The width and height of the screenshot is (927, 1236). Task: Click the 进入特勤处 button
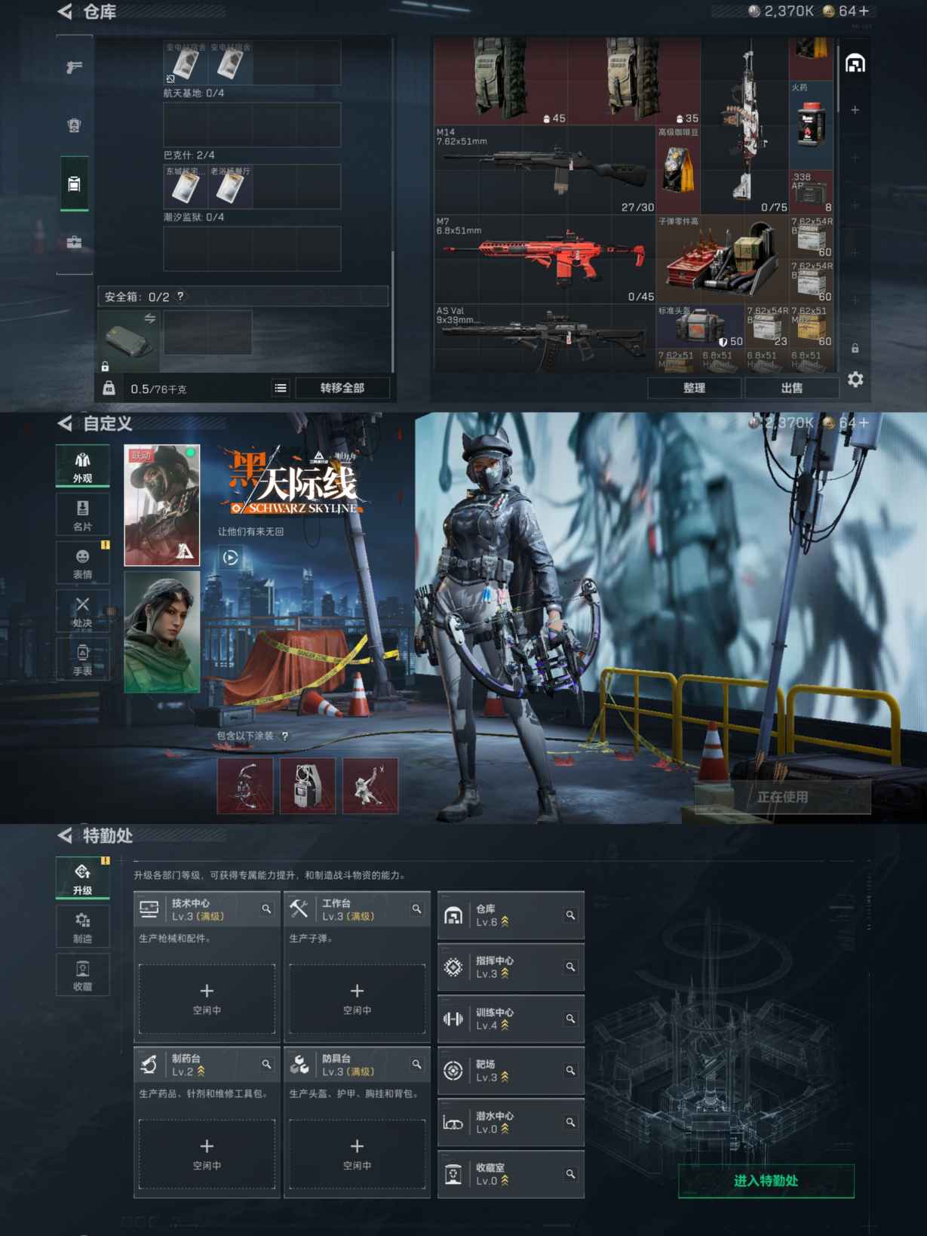coord(766,1181)
